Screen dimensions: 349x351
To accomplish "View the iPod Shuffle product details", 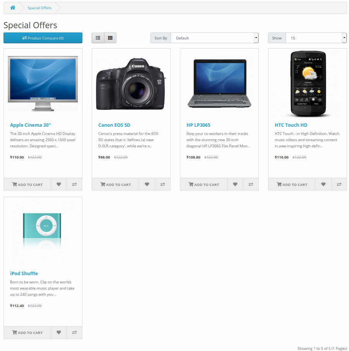I will tap(24, 273).
